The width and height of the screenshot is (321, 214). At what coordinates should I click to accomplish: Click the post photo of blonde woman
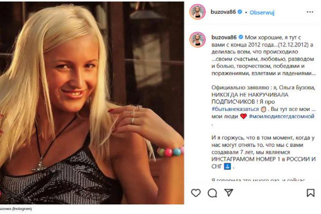point(92,103)
